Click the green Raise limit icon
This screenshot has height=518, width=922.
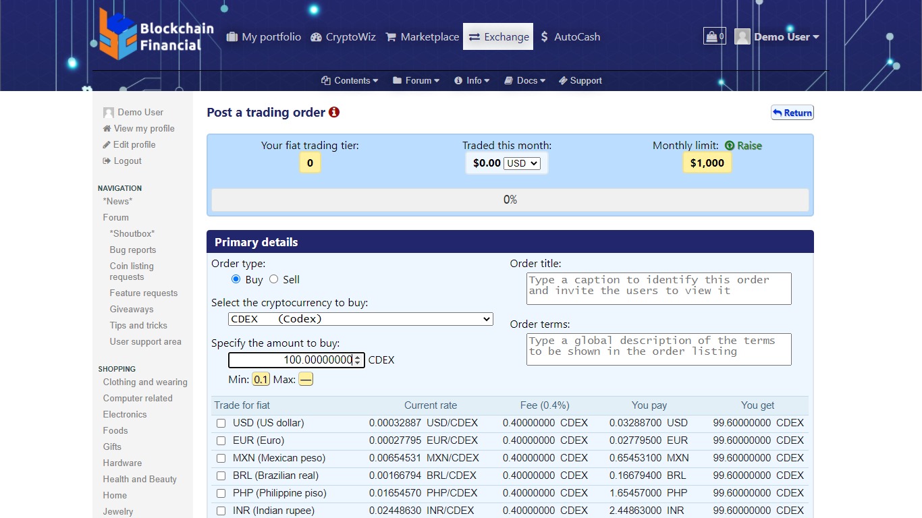coord(730,146)
